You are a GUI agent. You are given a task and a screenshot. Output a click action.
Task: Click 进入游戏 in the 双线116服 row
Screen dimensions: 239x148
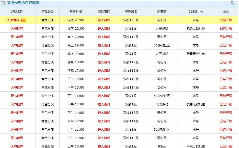(104, 71)
